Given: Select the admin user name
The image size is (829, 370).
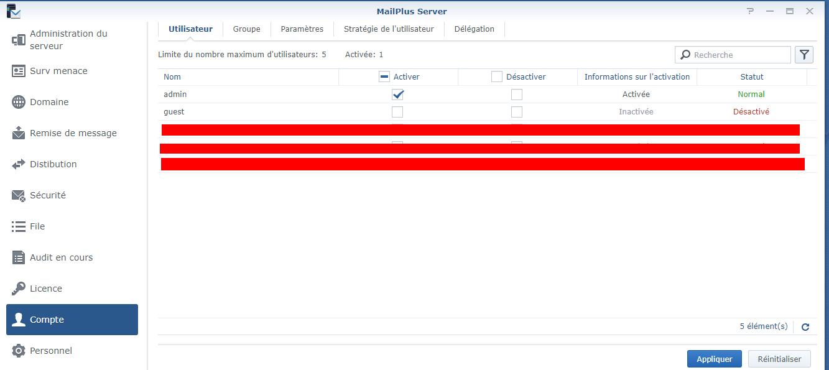Looking at the screenshot, I should click(x=175, y=95).
